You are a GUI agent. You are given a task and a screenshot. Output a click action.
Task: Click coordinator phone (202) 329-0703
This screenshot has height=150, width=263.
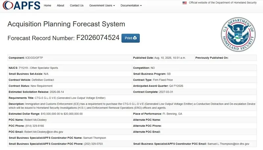pos(93,144)
